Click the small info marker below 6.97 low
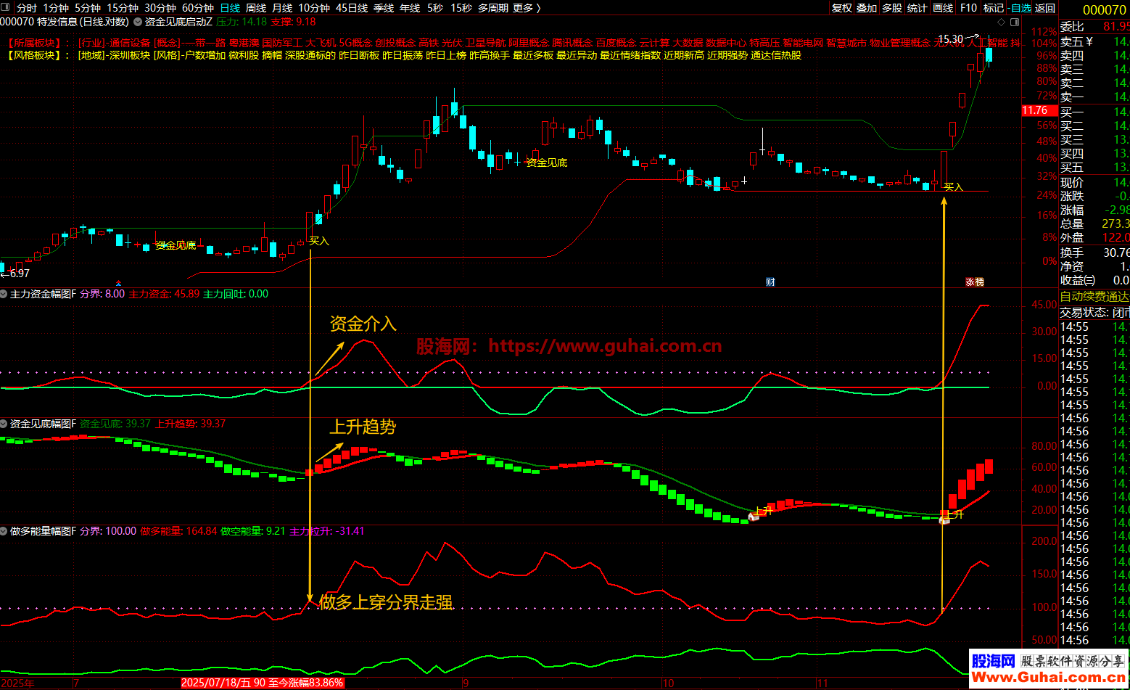Screen dimensions: 1130x690 tap(119, 283)
